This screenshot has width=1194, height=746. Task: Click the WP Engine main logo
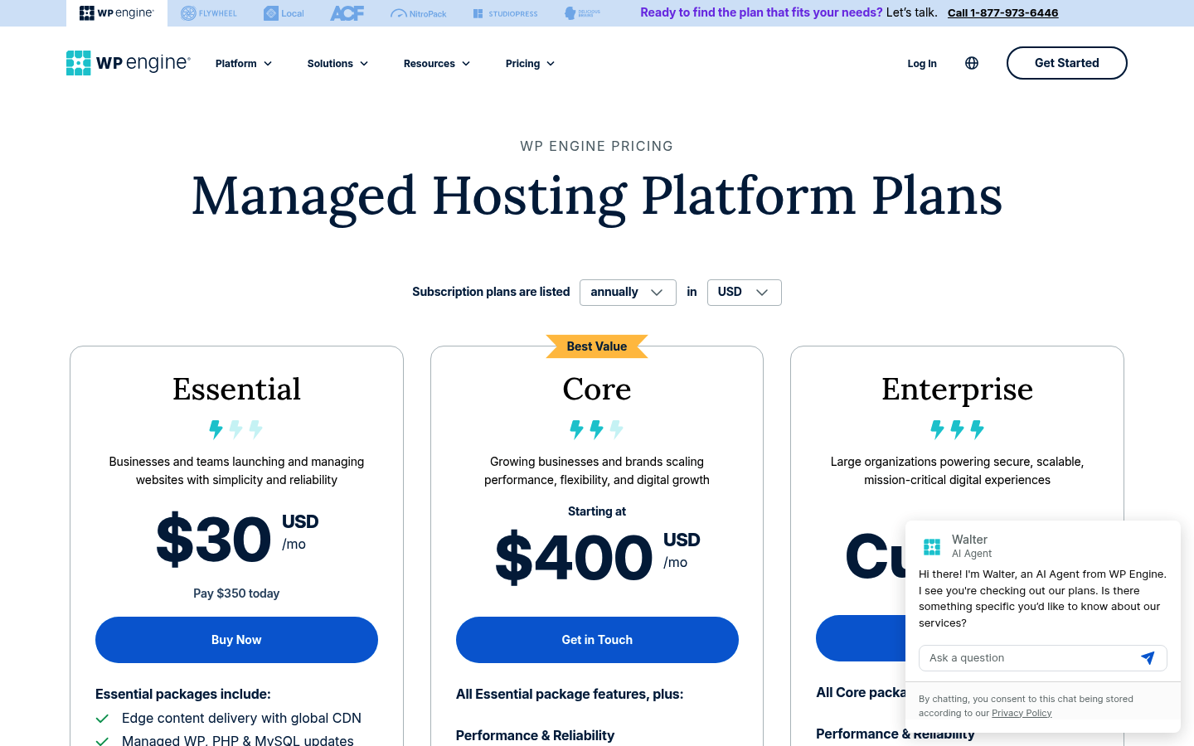click(x=129, y=63)
